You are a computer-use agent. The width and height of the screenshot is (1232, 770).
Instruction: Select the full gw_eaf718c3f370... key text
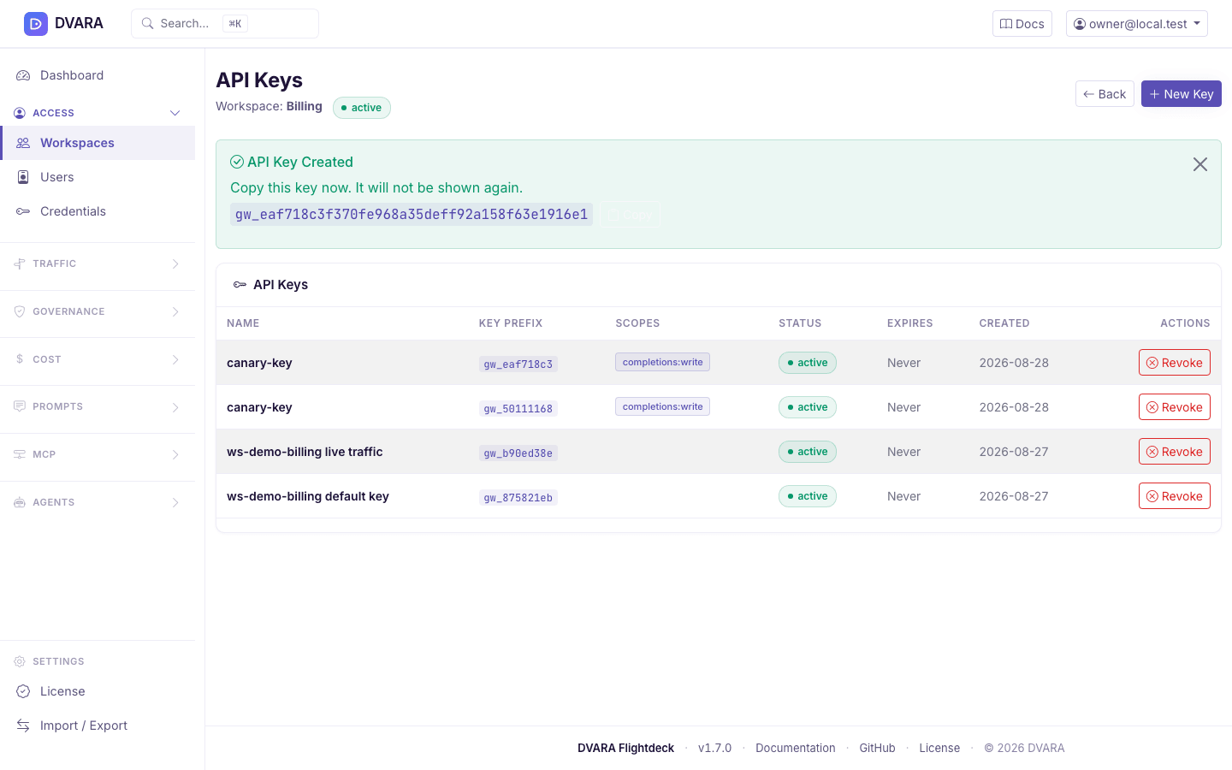pyautogui.click(x=412, y=214)
